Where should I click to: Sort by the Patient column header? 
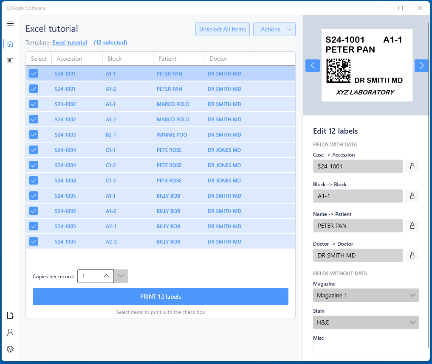coord(178,59)
